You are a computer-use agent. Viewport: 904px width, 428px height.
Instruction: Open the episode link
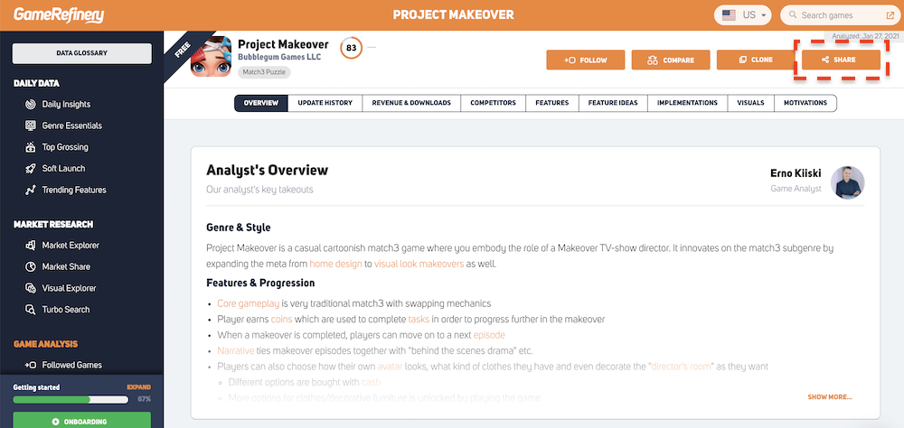pyautogui.click(x=489, y=335)
